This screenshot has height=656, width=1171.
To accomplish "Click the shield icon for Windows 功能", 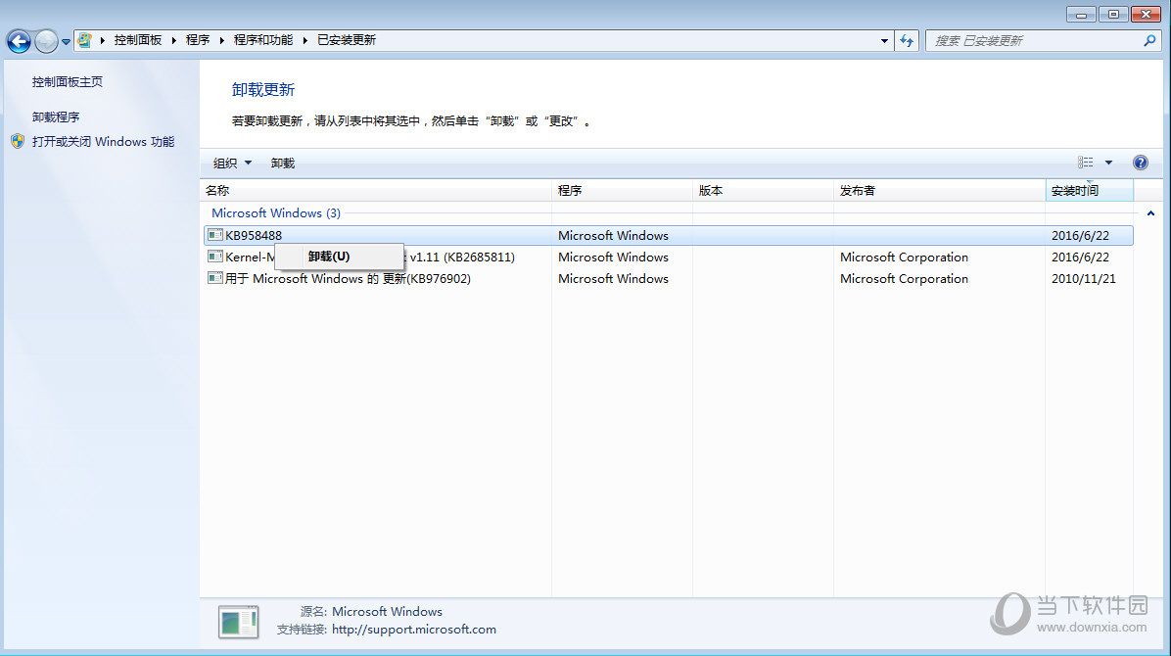I will (x=18, y=141).
